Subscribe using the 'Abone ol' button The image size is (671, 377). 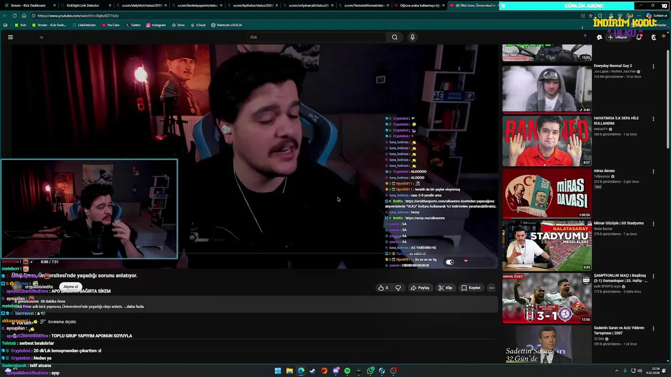pyautogui.click(x=71, y=287)
